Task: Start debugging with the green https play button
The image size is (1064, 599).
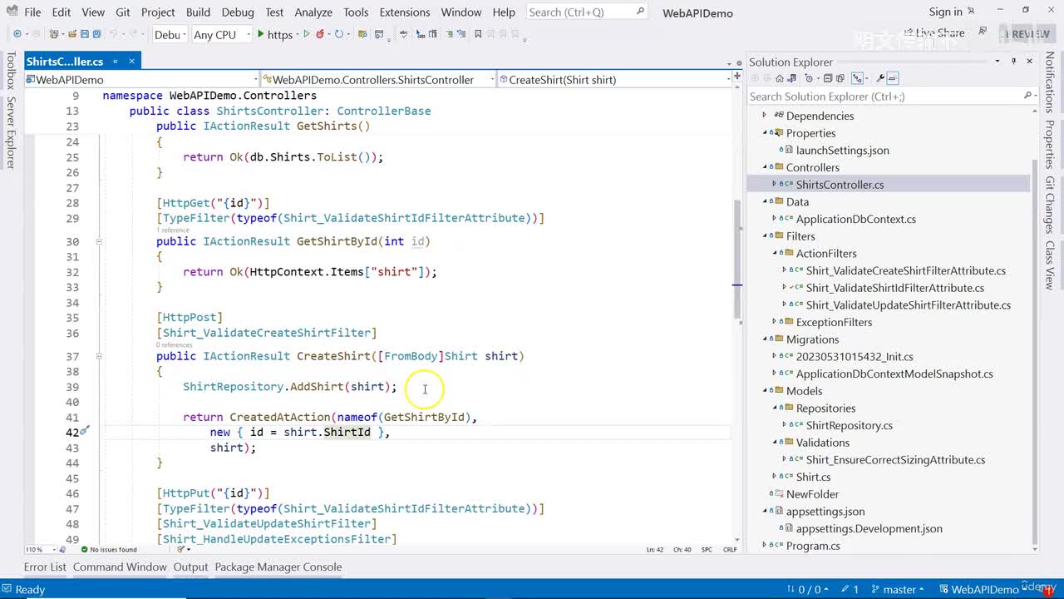Action: pos(274,34)
